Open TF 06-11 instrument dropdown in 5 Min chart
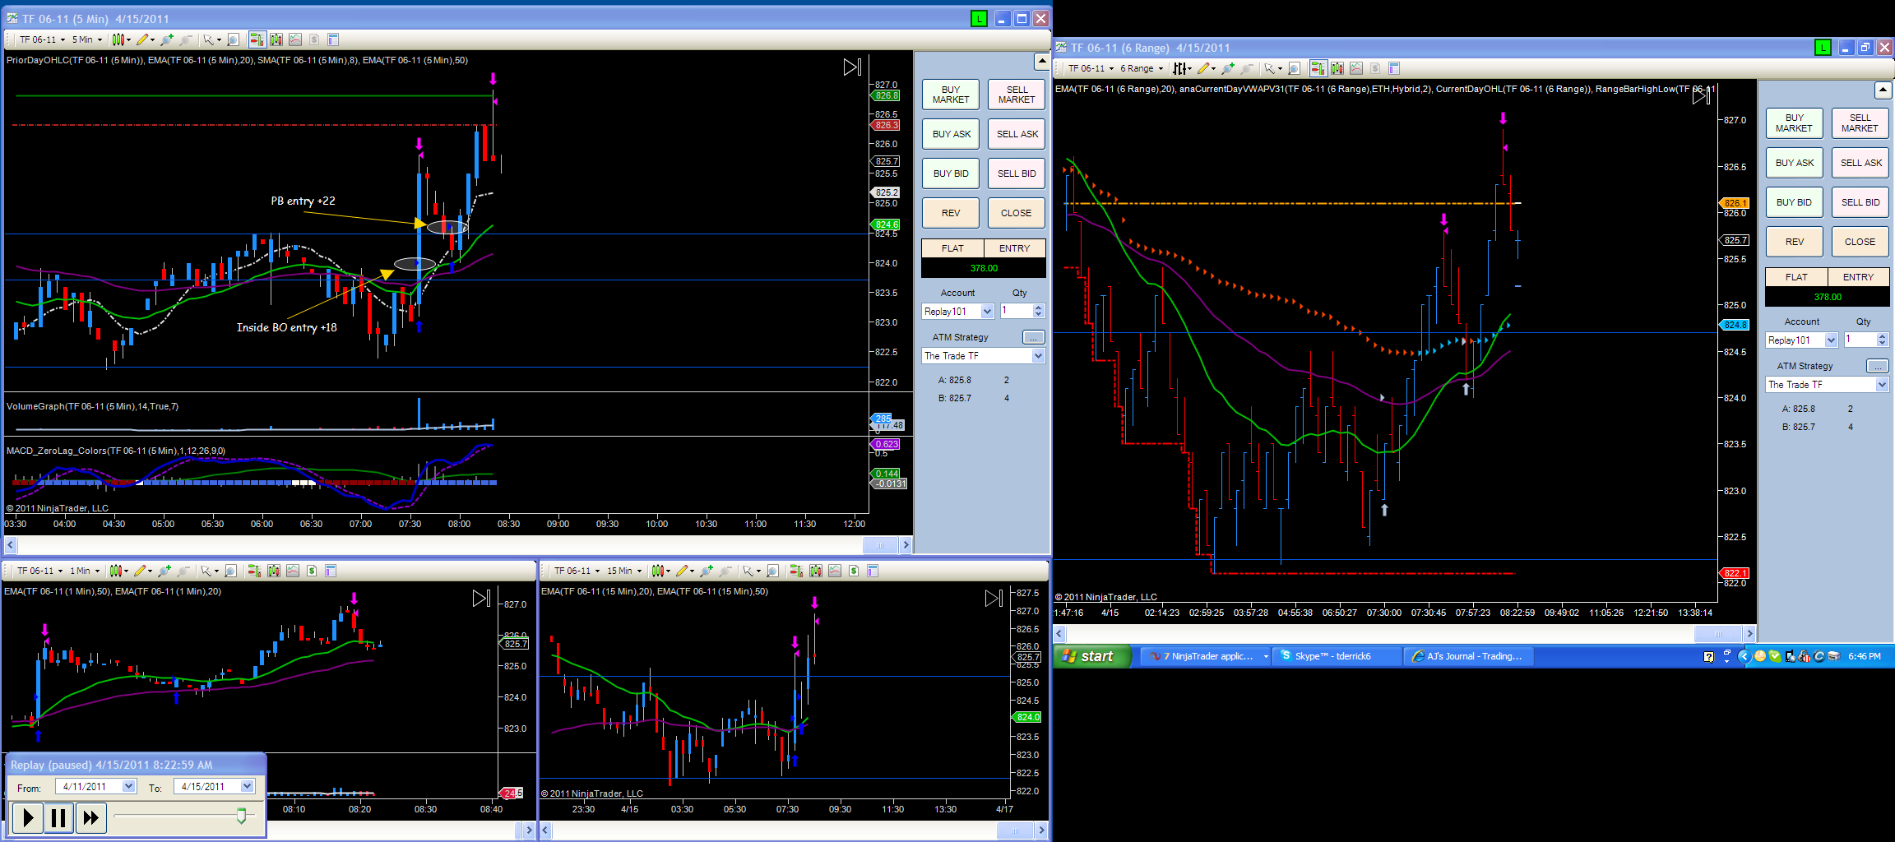This screenshot has width=1895, height=842. pyautogui.click(x=42, y=39)
